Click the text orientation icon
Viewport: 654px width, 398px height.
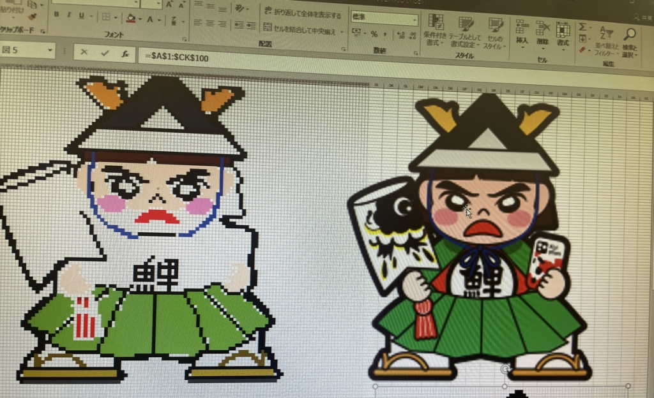pos(240,7)
